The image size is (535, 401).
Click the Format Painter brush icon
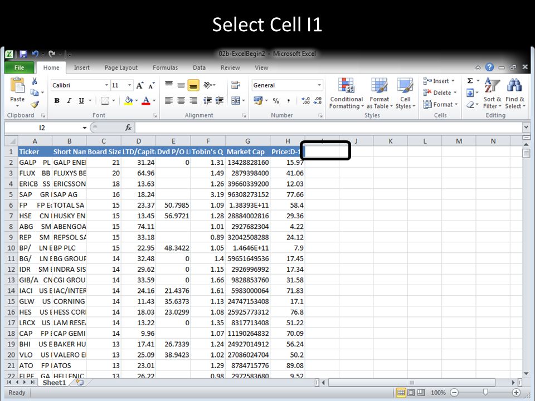[35, 104]
